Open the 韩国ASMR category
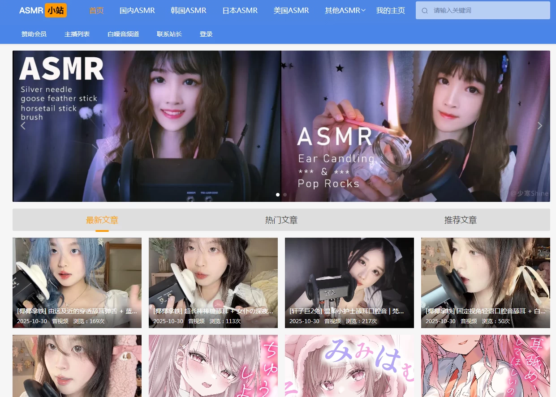 (x=188, y=10)
